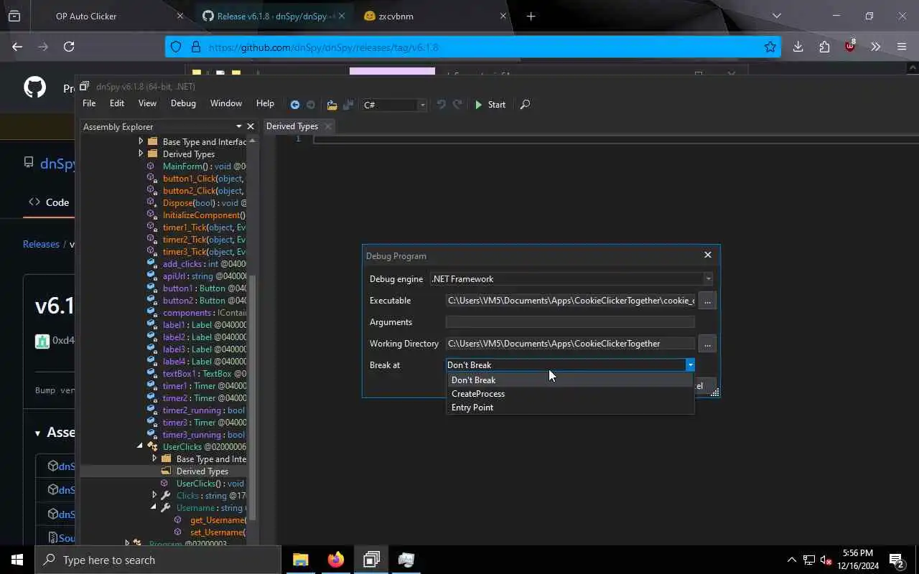Open the Help menu in dnSpy
The width and height of the screenshot is (919, 574).
(265, 103)
